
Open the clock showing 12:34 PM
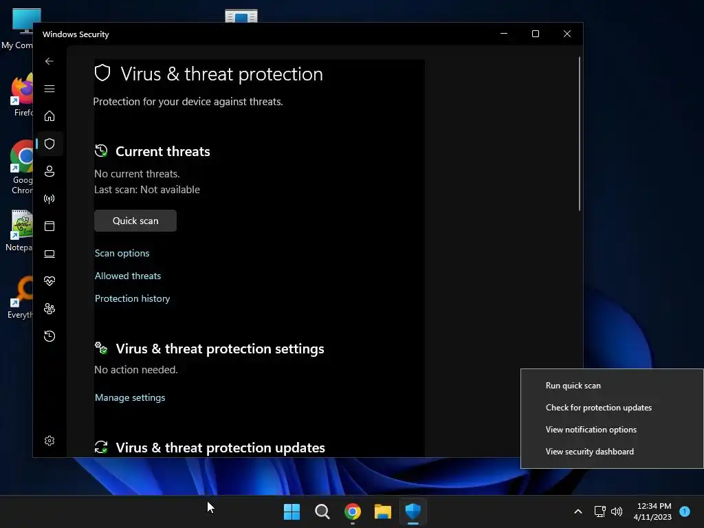coord(654,511)
